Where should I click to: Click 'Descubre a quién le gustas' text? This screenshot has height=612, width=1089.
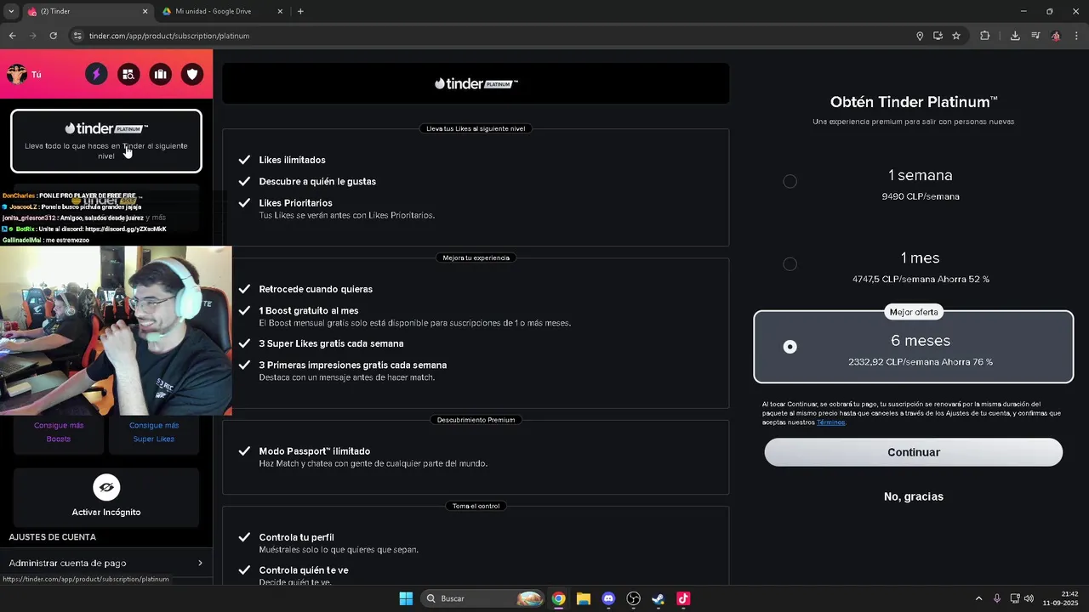317,181
